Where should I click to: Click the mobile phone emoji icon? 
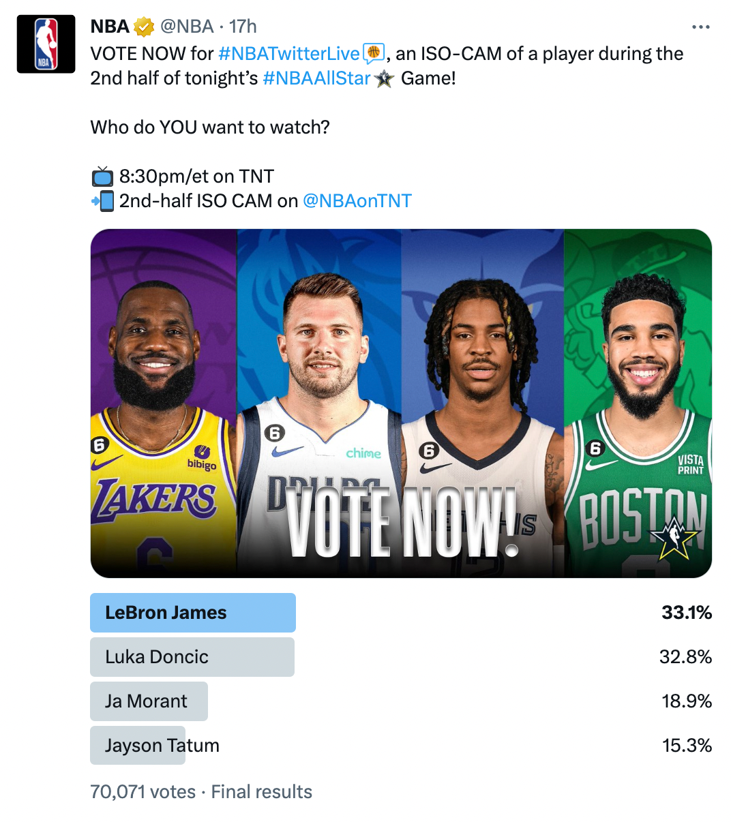pos(103,201)
